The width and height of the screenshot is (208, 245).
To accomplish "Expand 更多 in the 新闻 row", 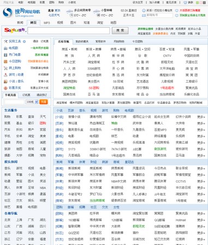I will (x=201, y=169).
